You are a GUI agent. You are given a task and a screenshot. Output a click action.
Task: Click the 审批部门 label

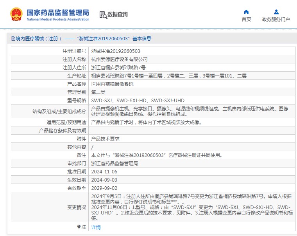(77, 163)
